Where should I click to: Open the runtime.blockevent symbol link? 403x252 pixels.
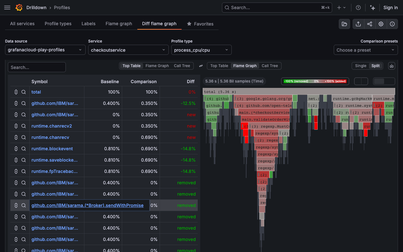[x=52, y=149]
